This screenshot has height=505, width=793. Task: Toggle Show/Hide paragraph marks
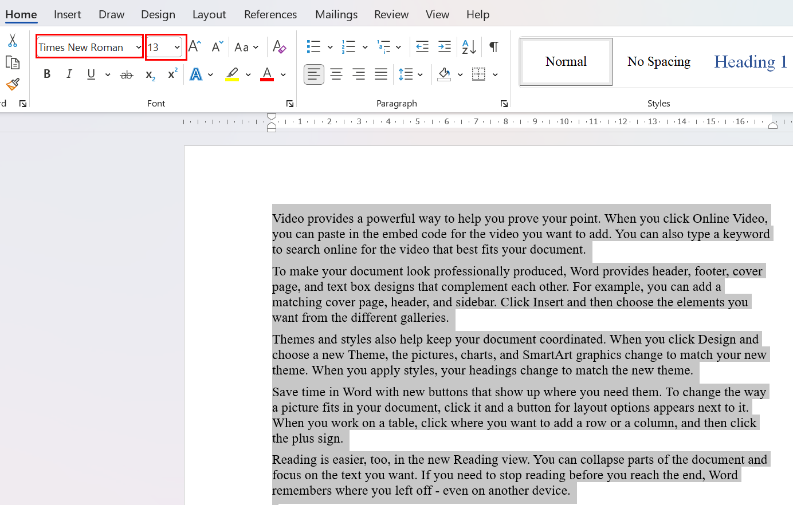(493, 47)
